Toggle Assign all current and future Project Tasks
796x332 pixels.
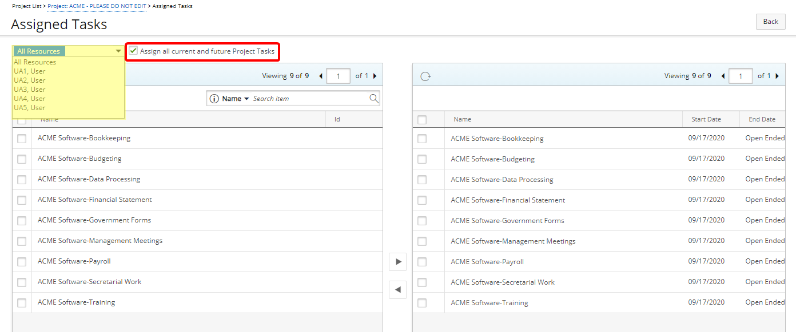(x=133, y=51)
